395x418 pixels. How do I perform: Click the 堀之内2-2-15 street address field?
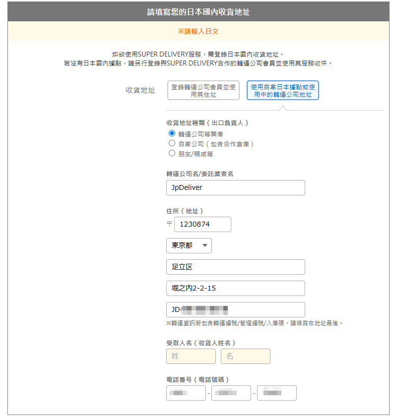tap(236, 288)
